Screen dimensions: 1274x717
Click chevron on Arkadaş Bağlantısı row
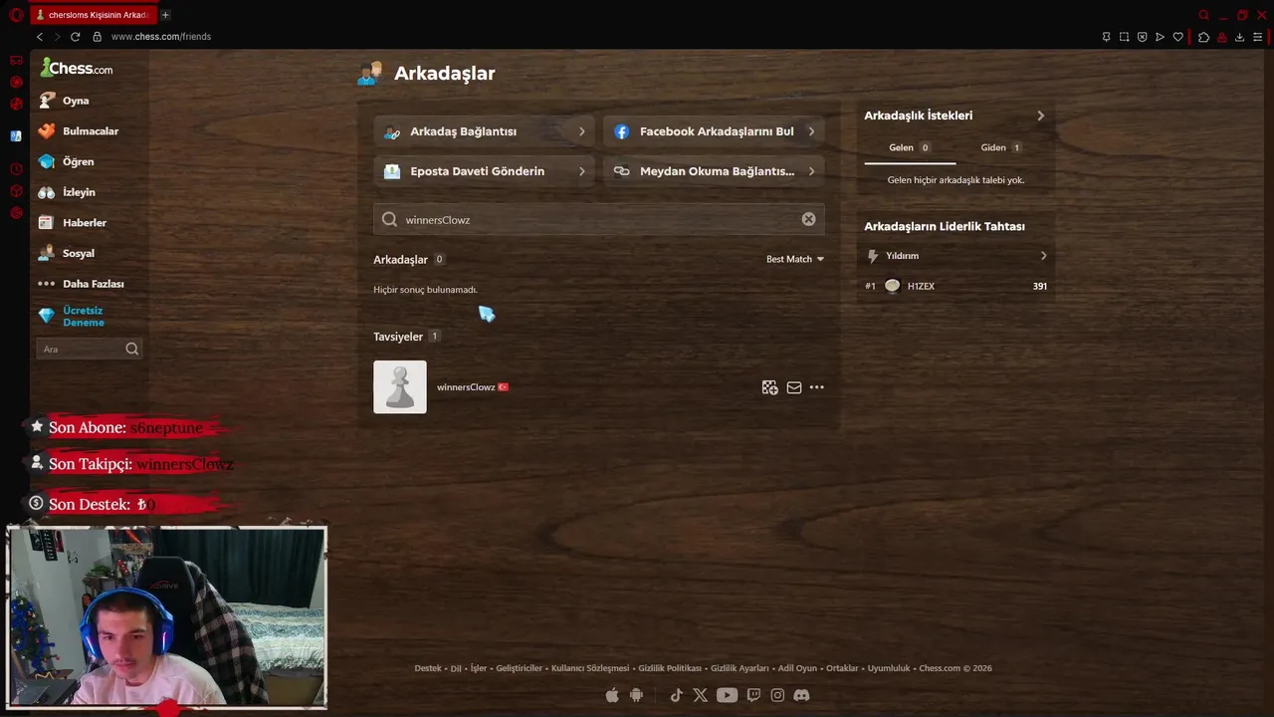[x=582, y=131]
